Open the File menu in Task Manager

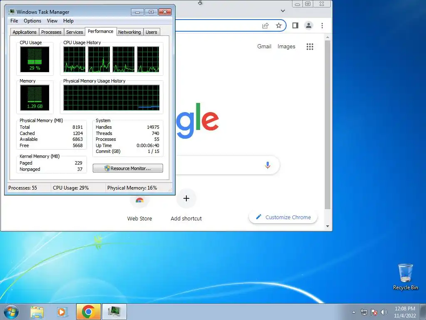click(x=14, y=21)
